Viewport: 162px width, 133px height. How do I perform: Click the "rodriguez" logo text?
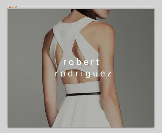point(83,73)
